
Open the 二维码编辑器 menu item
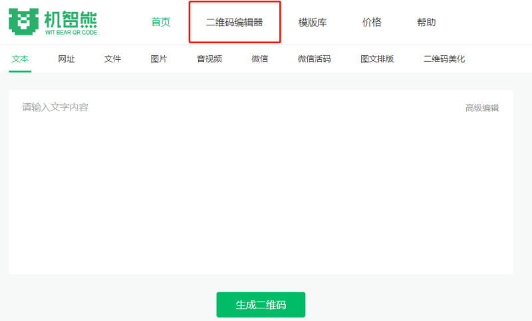pyautogui.click(x=235, y=23)
